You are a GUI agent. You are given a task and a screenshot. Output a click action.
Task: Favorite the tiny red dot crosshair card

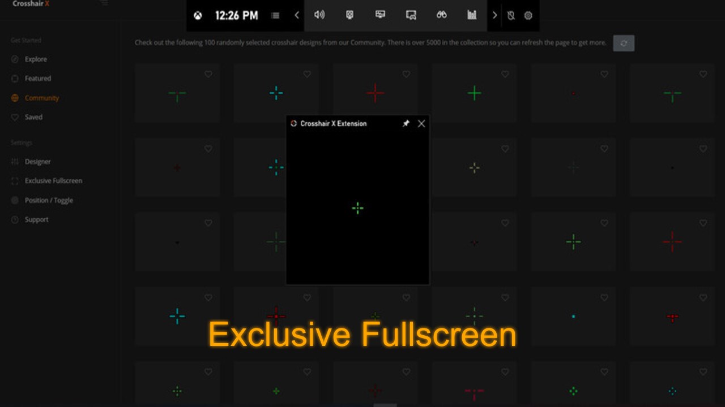[604, 74]
